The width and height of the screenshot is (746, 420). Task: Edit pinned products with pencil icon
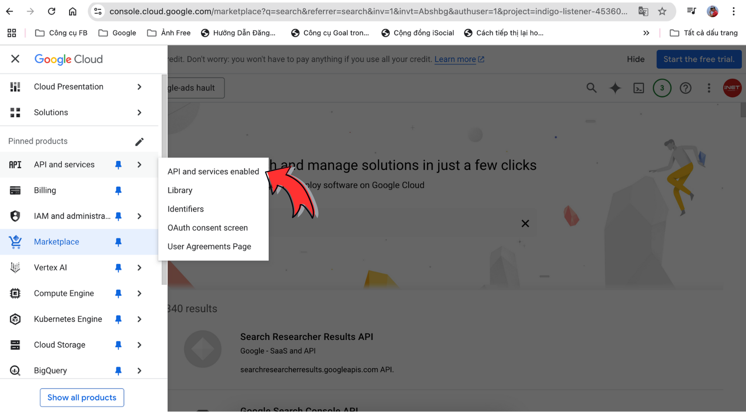click(139, 141)
